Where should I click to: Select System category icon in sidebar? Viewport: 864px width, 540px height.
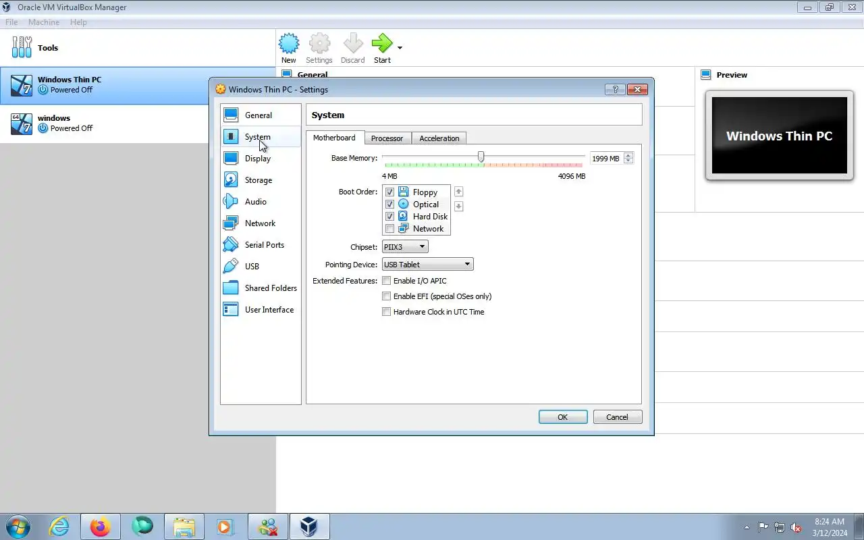pyautogui.click(x=231, y=137)
